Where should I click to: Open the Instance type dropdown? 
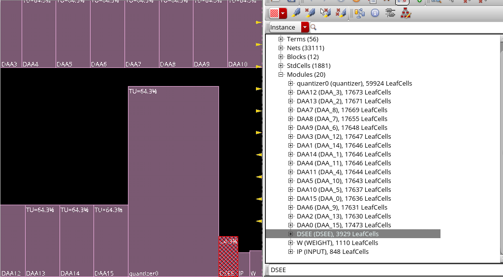pyautogui.click(x=305, y=28)
